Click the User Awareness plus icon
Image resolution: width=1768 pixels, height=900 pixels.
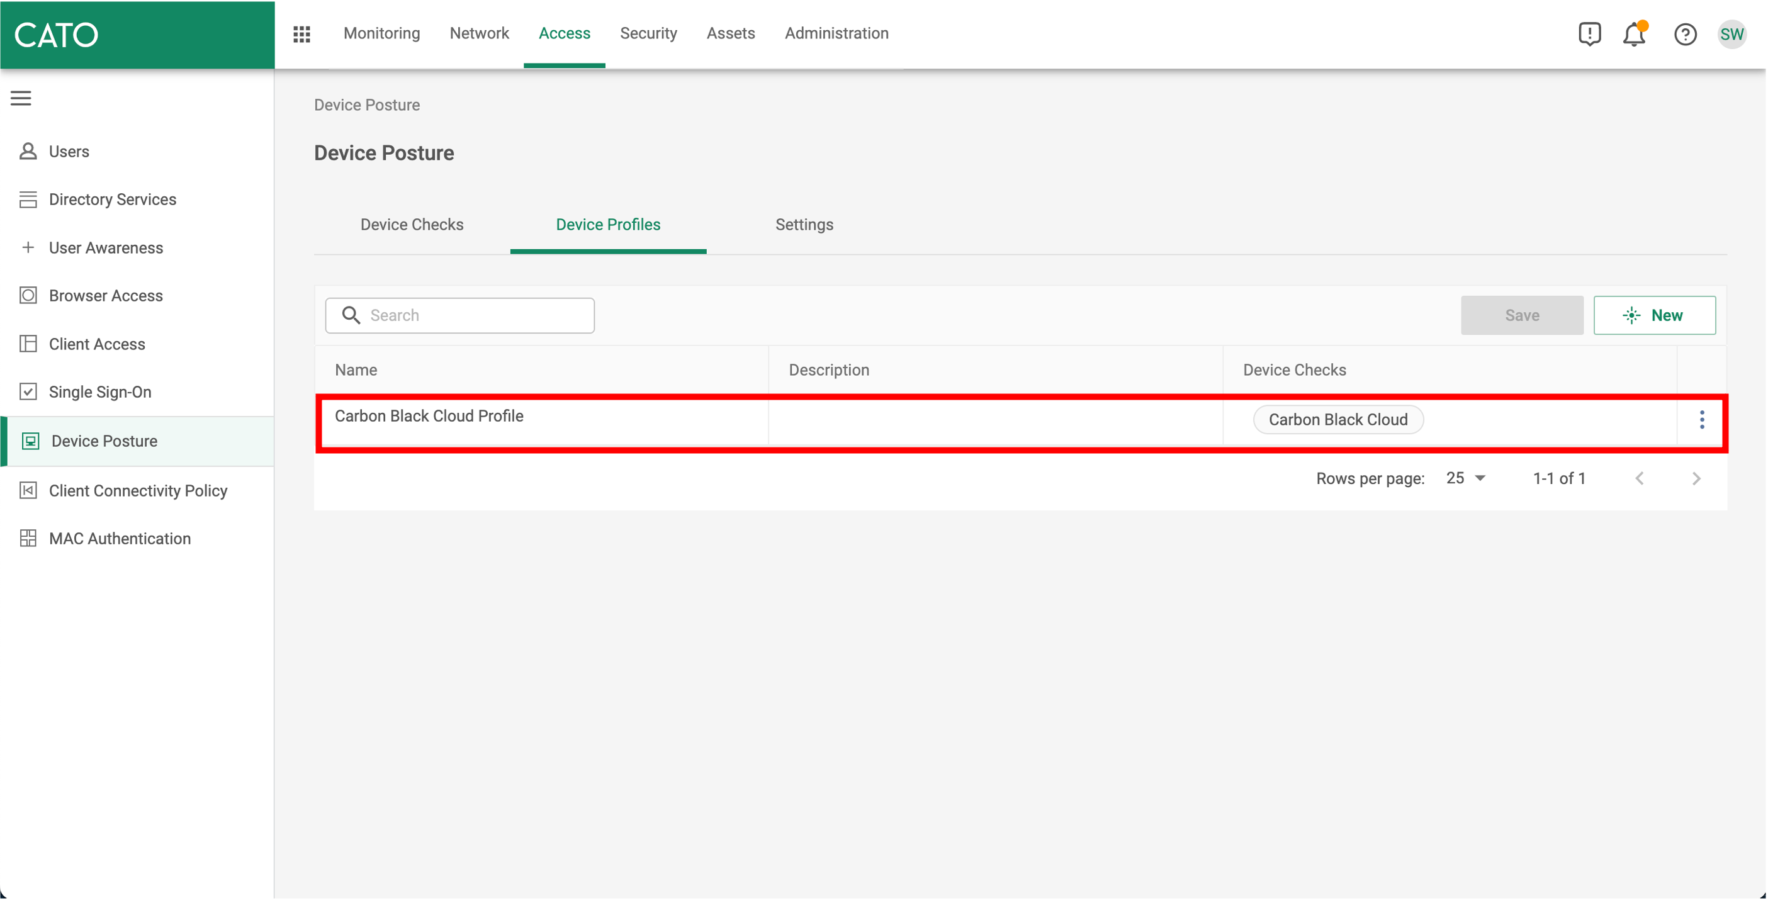pos(28,247)
